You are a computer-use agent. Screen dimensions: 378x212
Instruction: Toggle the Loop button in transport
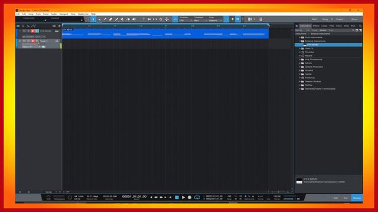tap(197, 197)
